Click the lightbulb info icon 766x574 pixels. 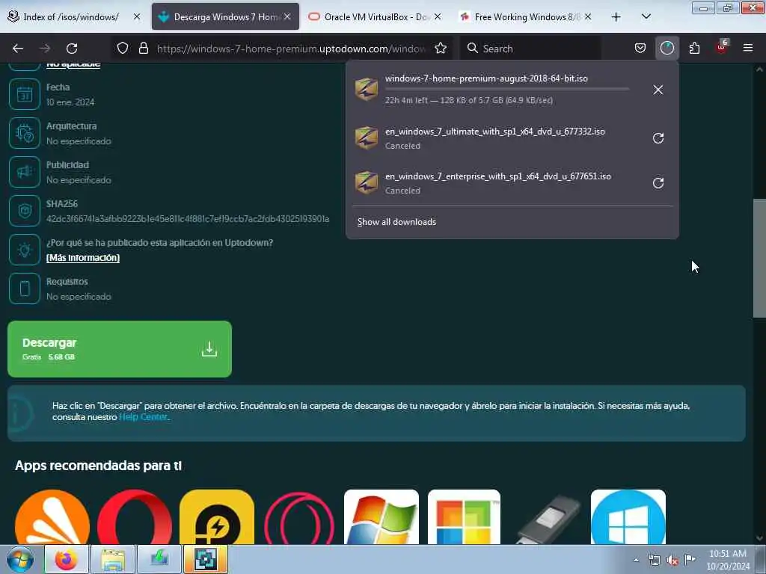click(x=25, y=250)
